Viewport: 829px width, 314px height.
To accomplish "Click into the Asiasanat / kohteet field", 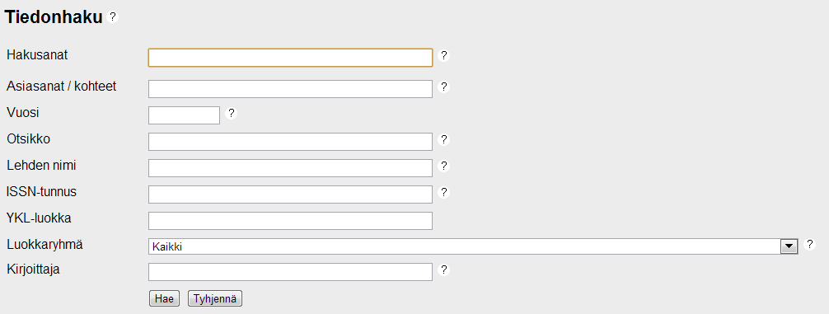I will (290, 89).
